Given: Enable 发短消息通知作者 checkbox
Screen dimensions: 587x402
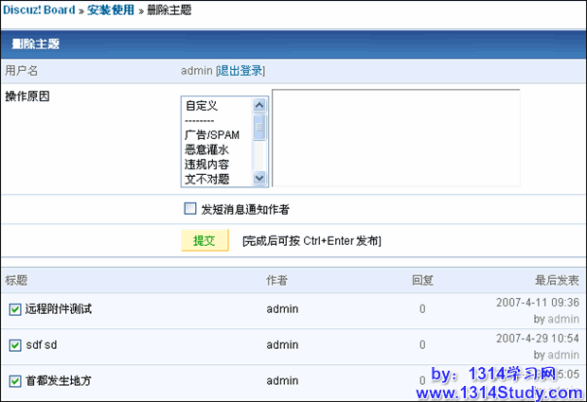Looking at the screenshot, I should (189, 209).
